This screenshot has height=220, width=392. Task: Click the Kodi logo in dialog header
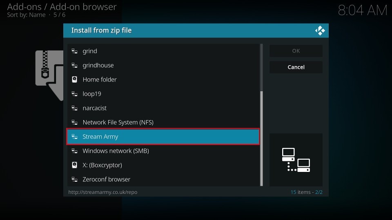click(x=320, y=31)
